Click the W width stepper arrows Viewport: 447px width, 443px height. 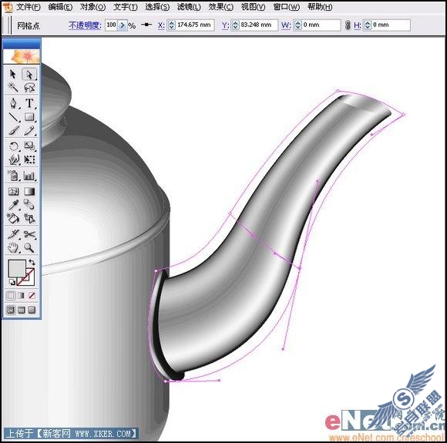click(297, 25)
